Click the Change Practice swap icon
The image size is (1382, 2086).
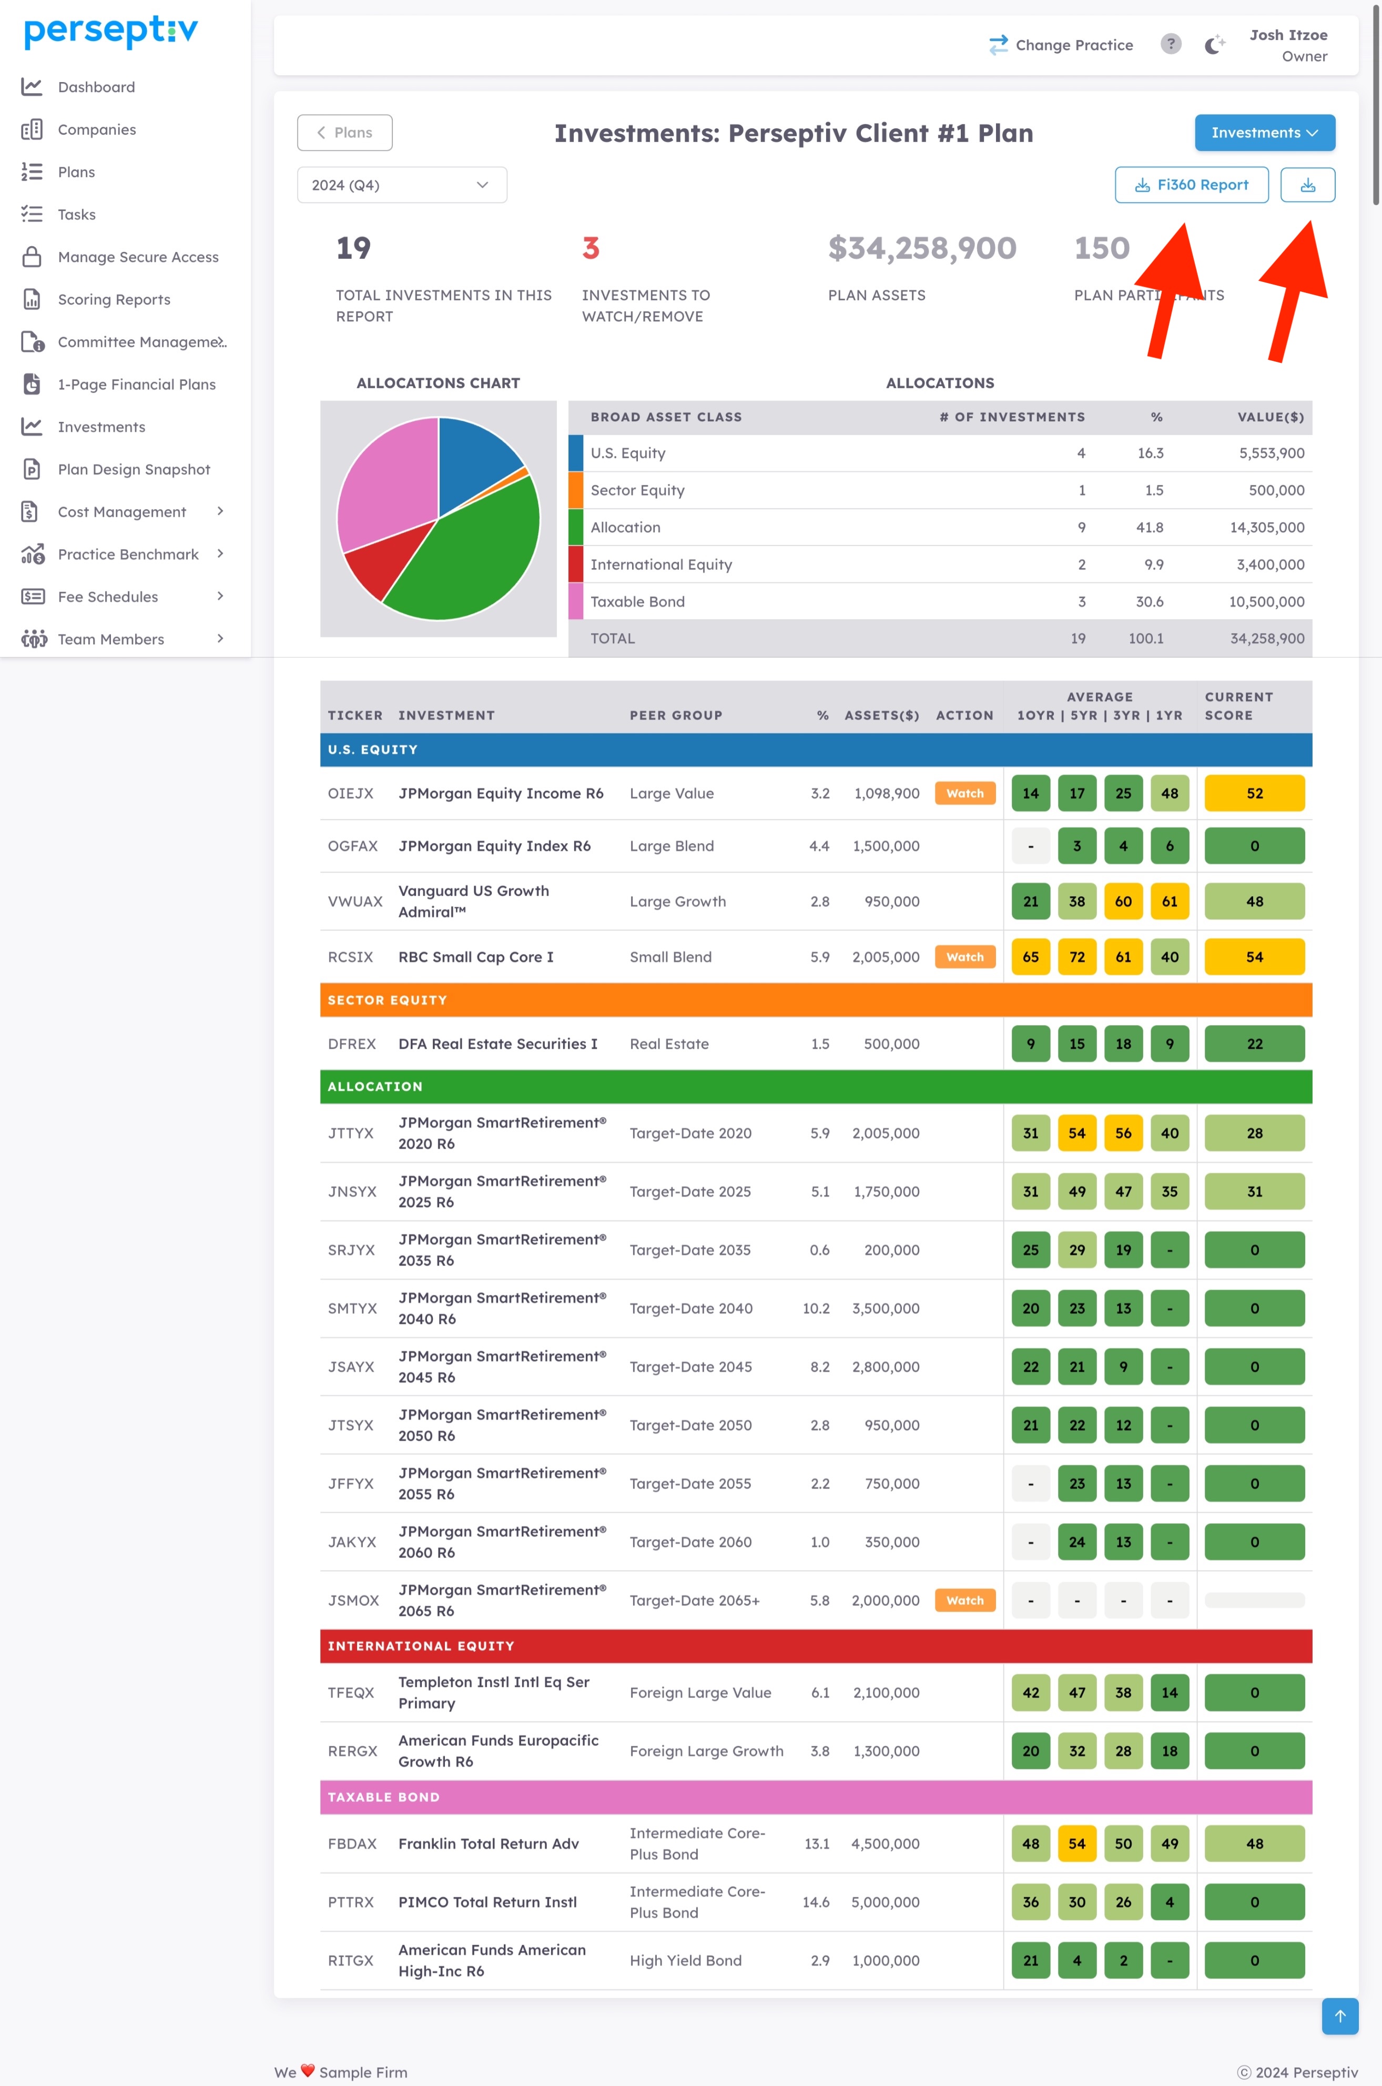point(998,45)
